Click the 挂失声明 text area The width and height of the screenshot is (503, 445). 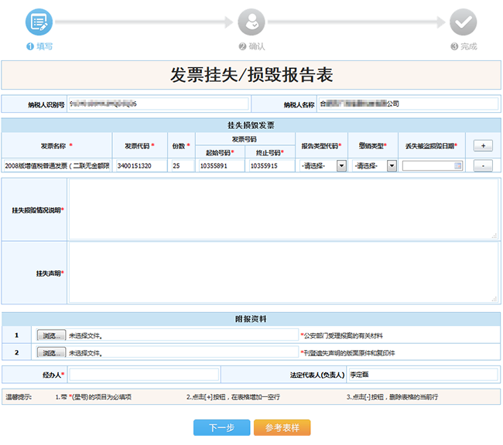tap(282, 272)
